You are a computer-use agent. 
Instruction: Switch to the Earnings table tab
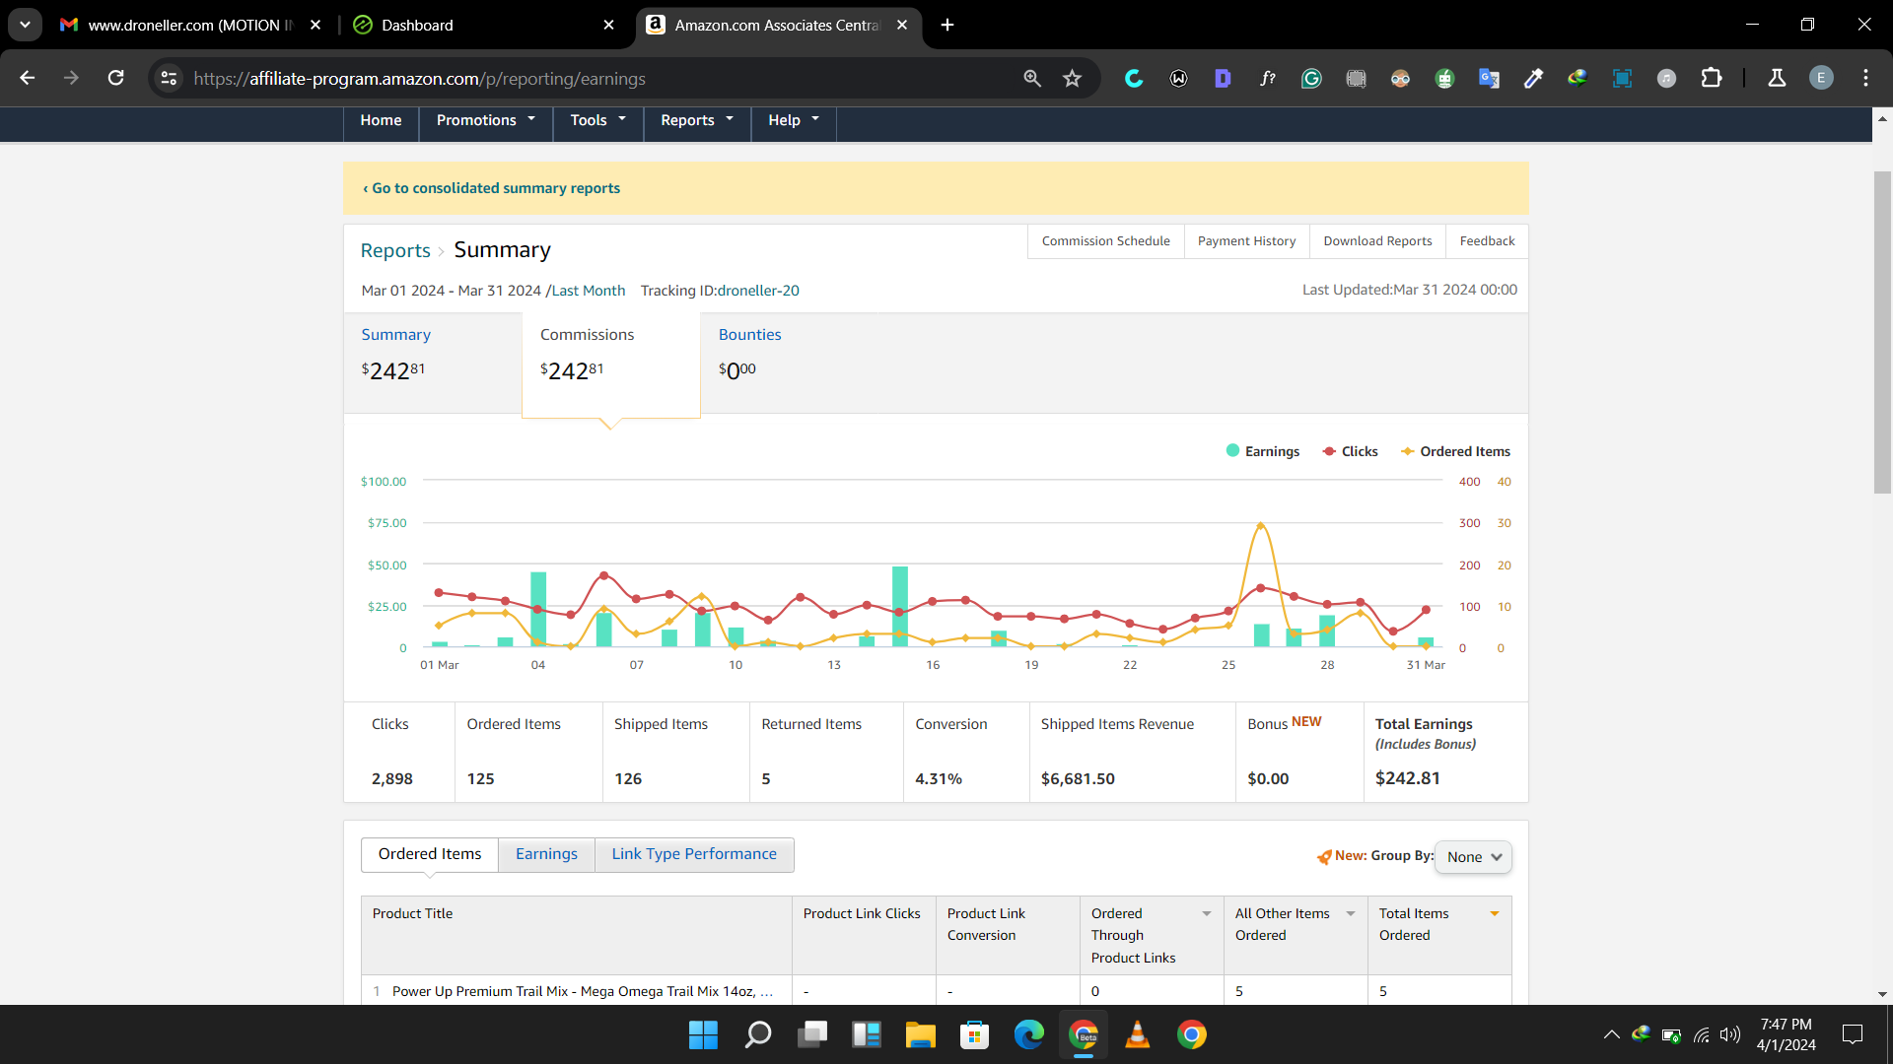click(x=546, y=854)
